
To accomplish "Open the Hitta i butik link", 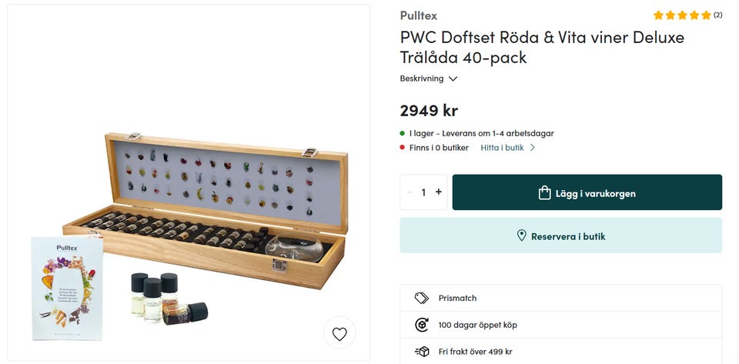I will click(x=502, y=148).
